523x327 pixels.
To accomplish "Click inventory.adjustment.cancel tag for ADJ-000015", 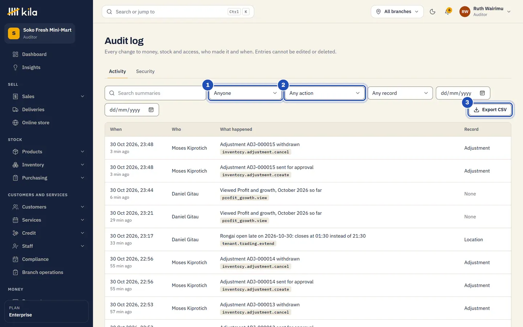I will 256,152.
